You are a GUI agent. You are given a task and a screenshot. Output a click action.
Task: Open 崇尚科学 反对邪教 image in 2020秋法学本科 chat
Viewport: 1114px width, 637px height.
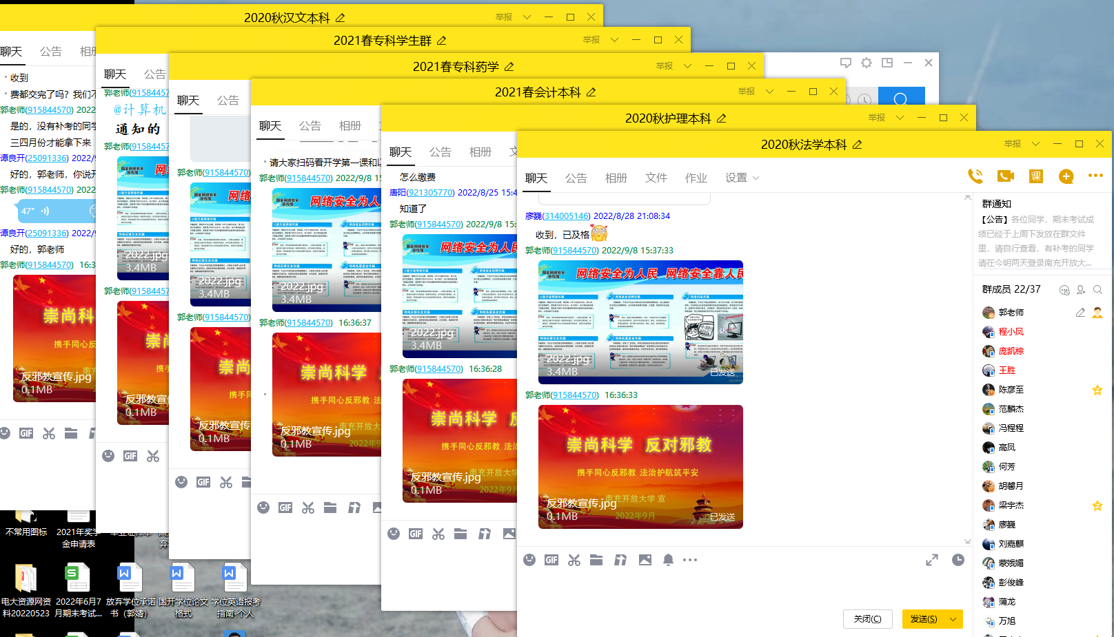click(640, 466)
